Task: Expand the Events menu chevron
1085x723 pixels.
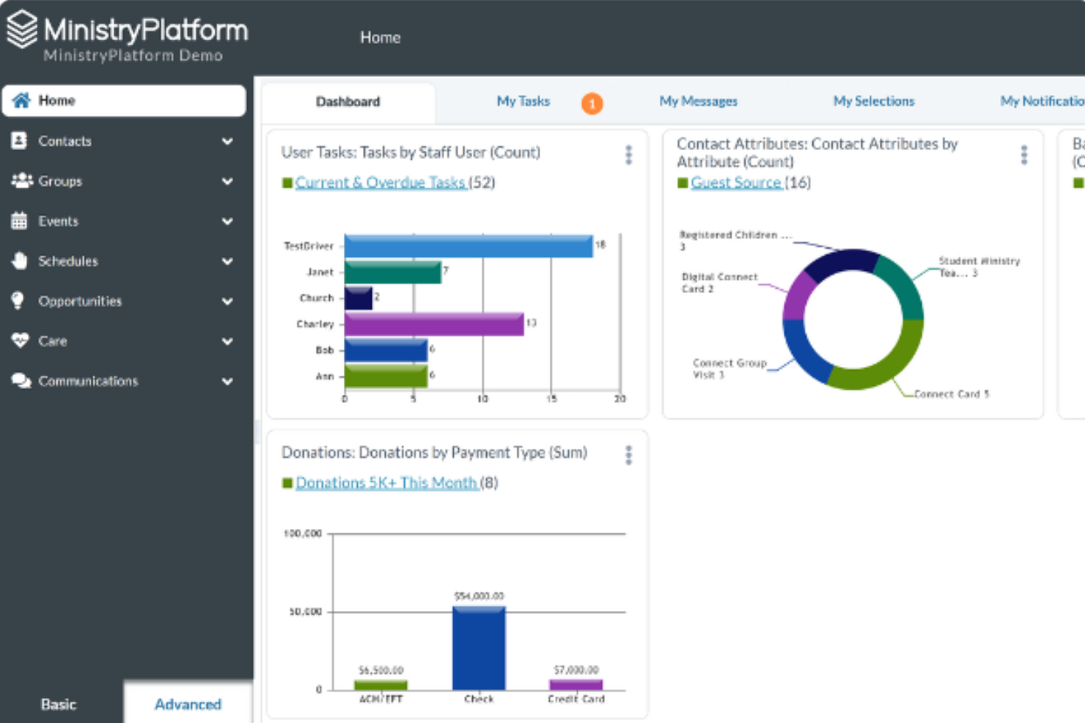Action: click(x=227, y=221)
